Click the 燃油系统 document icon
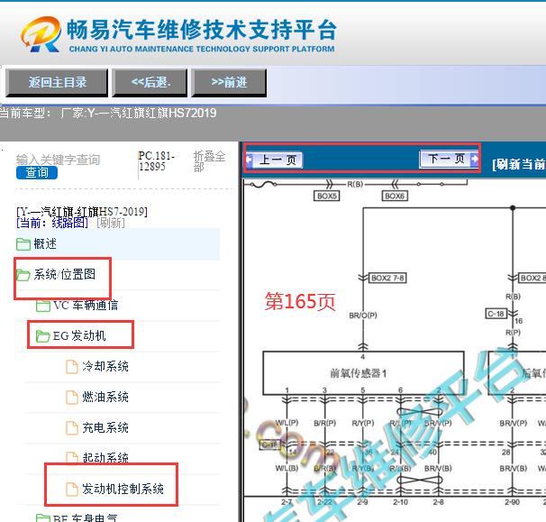 tap(72, 398)
